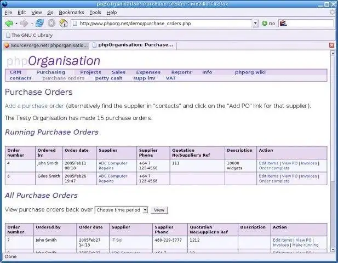
Task: Mark order 4 as Order complete
Action: tap(274, 168)
